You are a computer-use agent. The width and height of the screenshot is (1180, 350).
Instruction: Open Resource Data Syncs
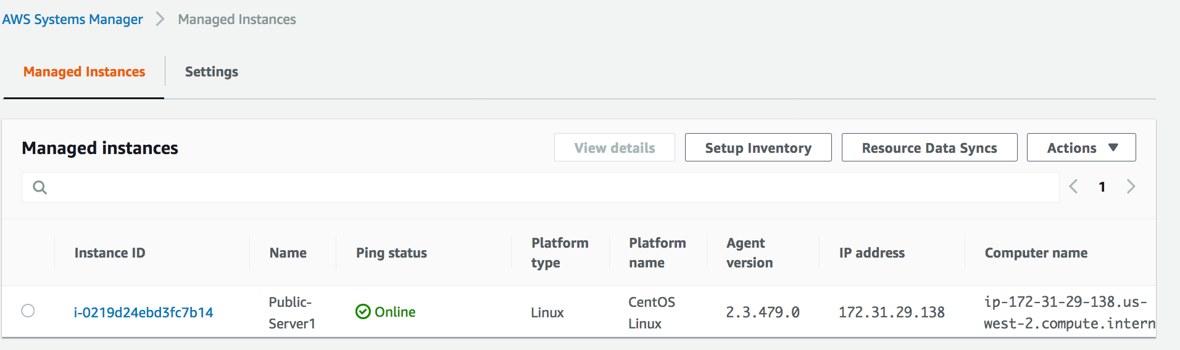tap(929, 147)
